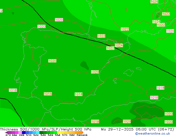Screen dimensions: 176x136
Task: Click the legend value 570
Action: pyautogui.click(x=65, y=135)
